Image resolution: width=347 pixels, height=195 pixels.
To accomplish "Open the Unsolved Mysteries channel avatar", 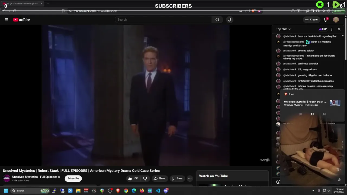I will [7, 178].
